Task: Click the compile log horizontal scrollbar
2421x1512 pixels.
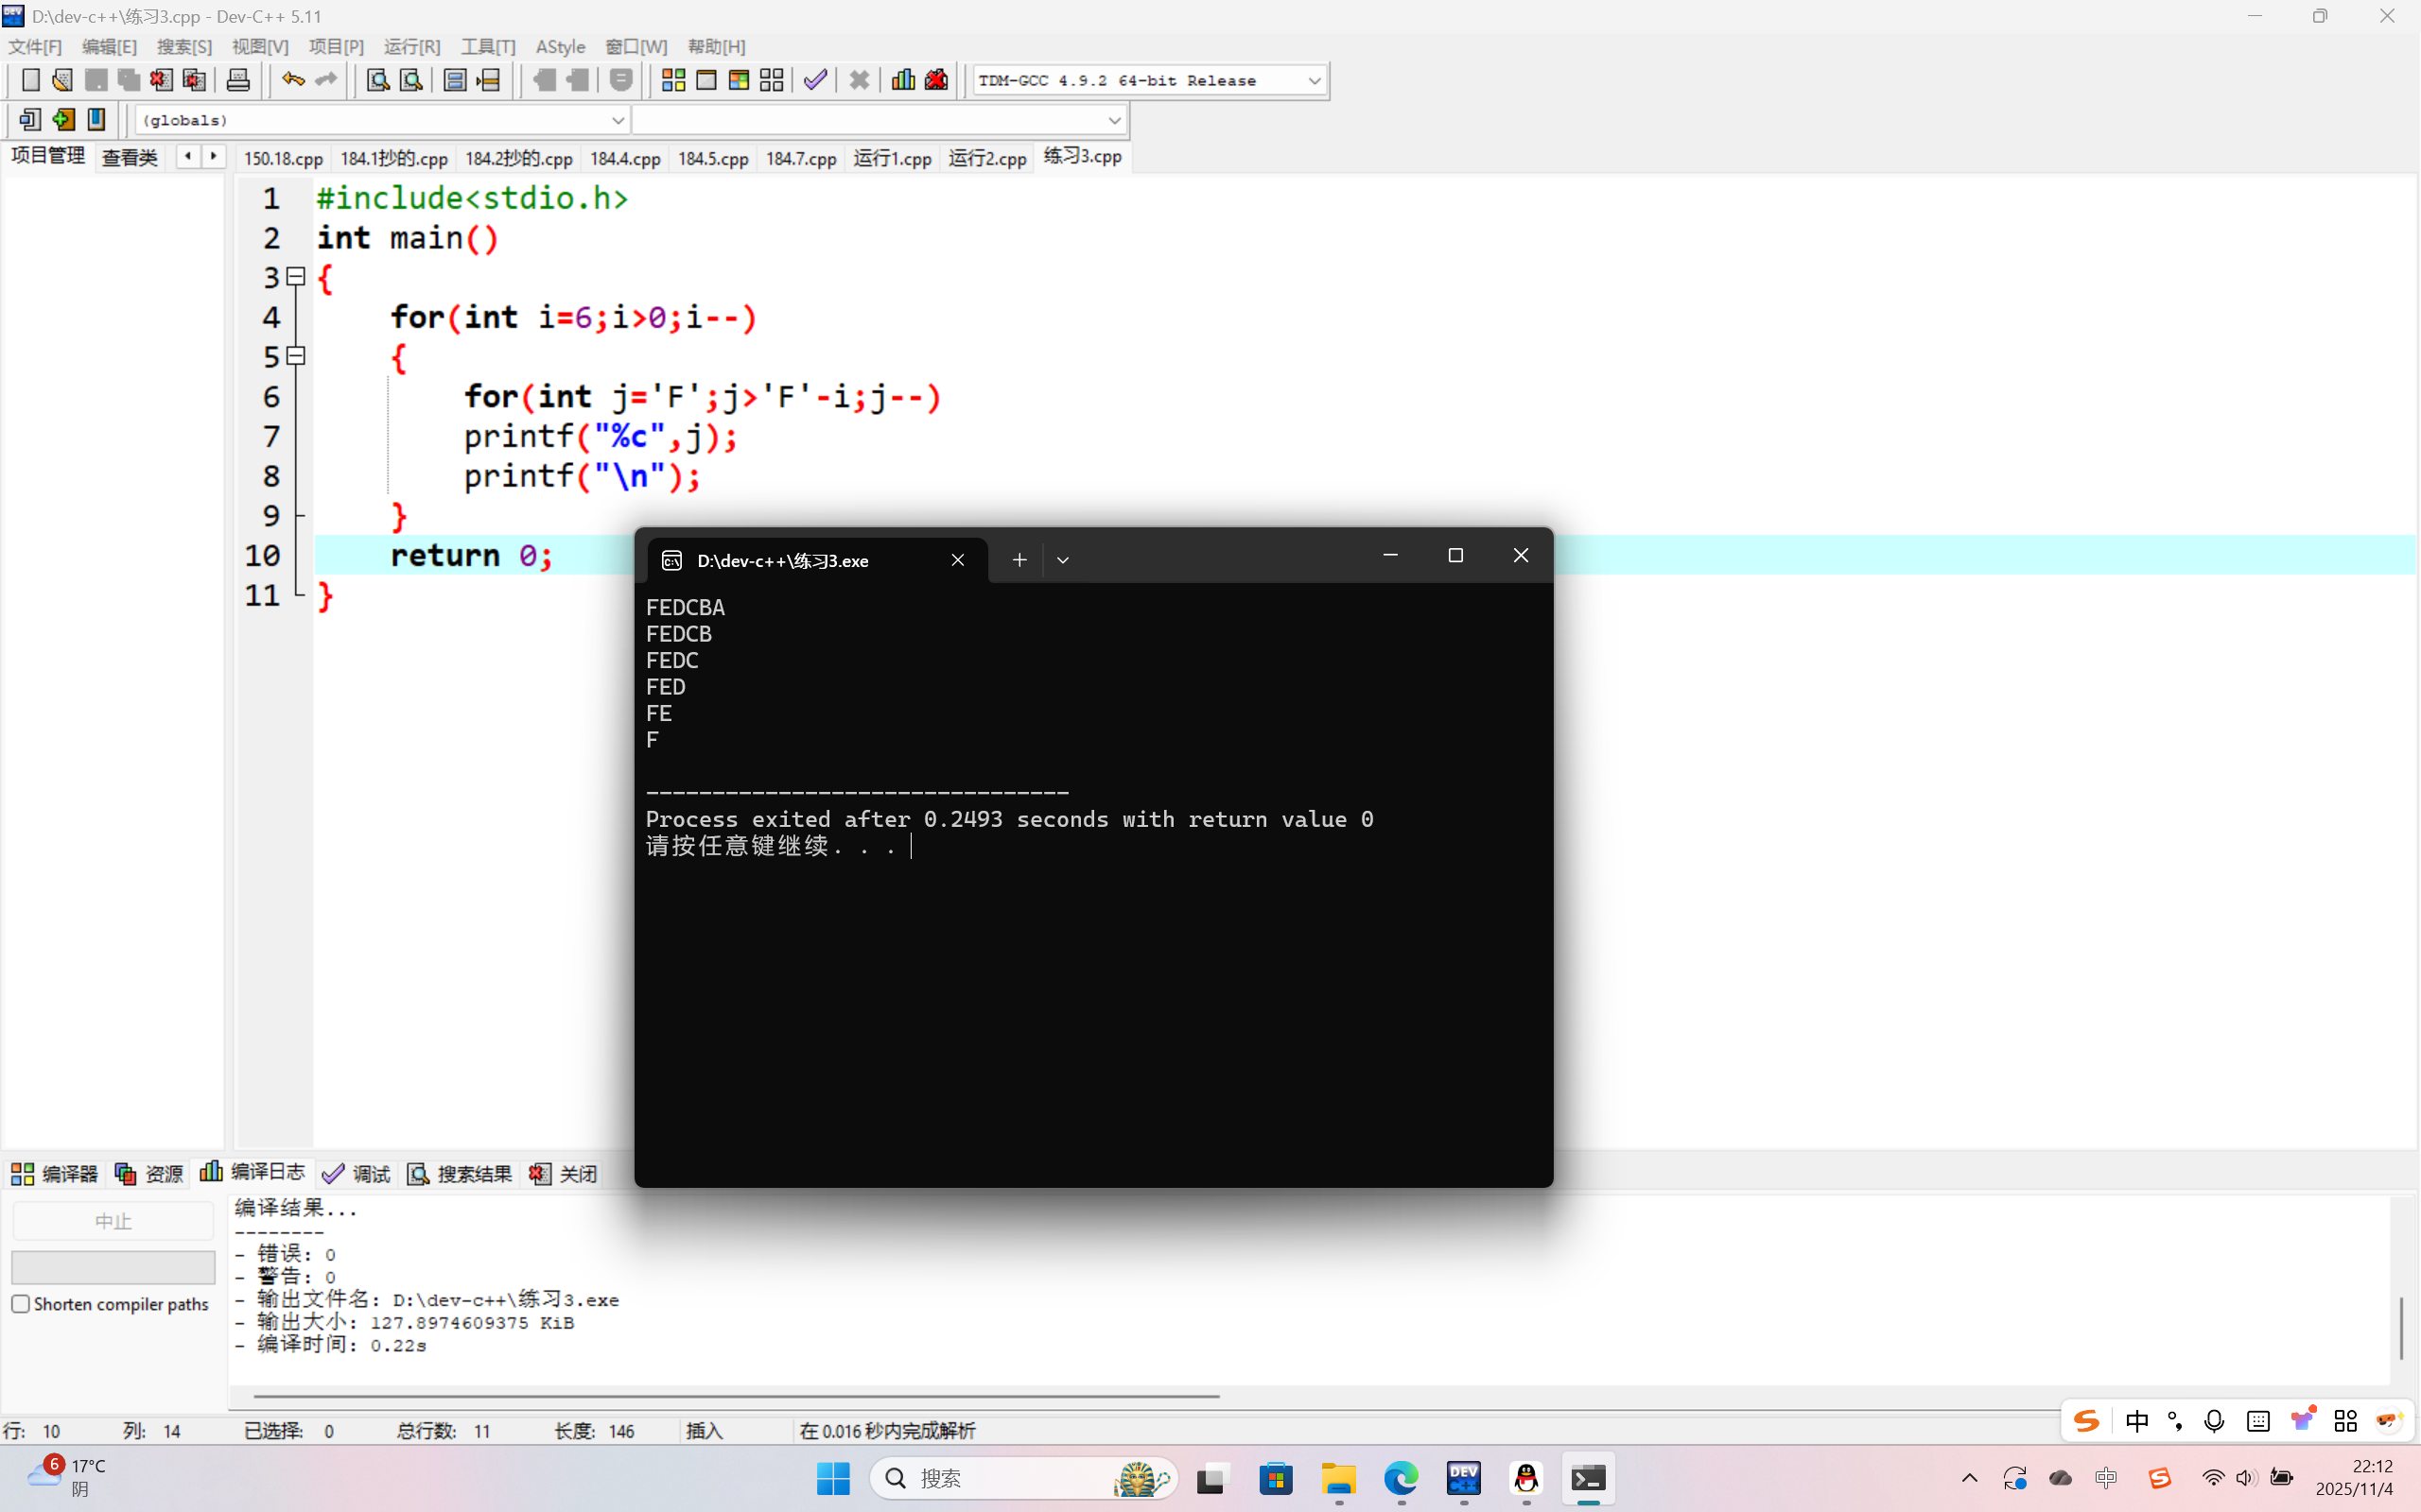Action: point(737,1395)
